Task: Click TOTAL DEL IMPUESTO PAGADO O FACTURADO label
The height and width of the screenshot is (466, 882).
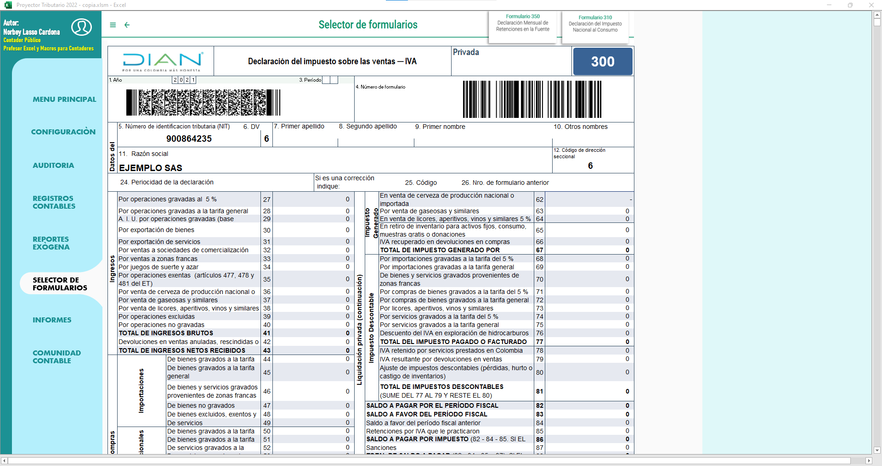Action: pos(453,342)
